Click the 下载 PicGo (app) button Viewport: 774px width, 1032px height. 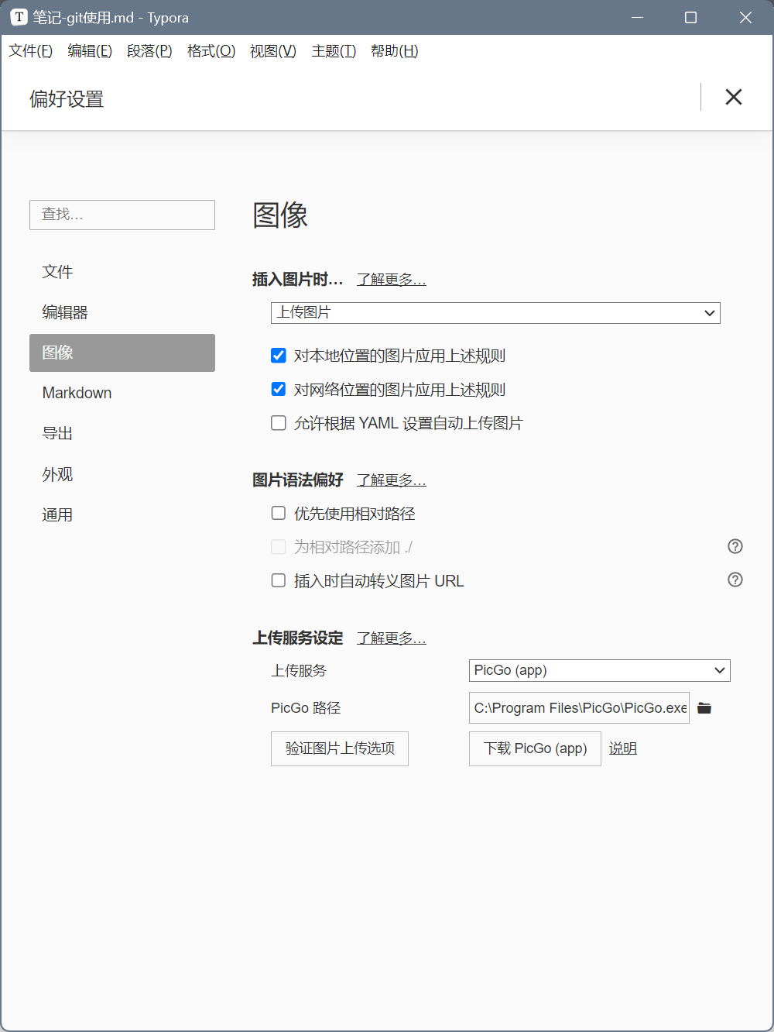tap(535, 748)
